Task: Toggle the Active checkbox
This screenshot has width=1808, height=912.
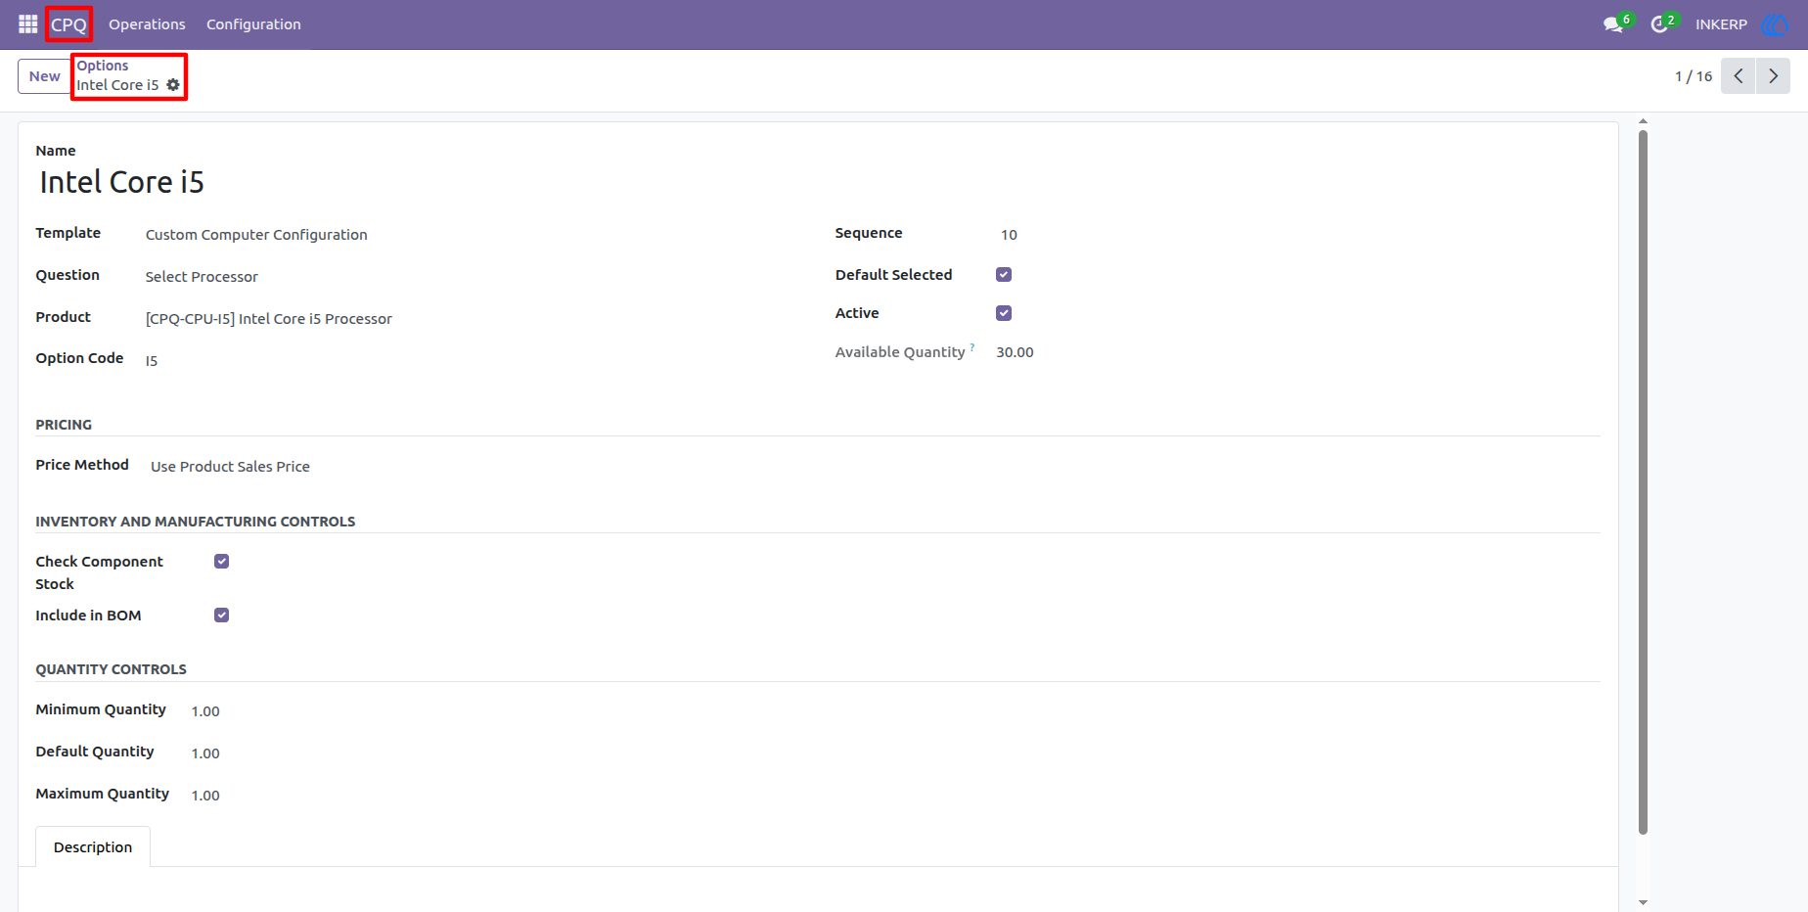Action: pyautogui.click(x=1004, y=313)
